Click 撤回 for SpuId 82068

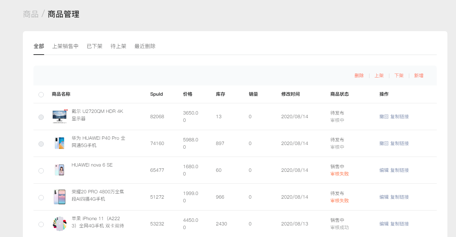(384, 117)
